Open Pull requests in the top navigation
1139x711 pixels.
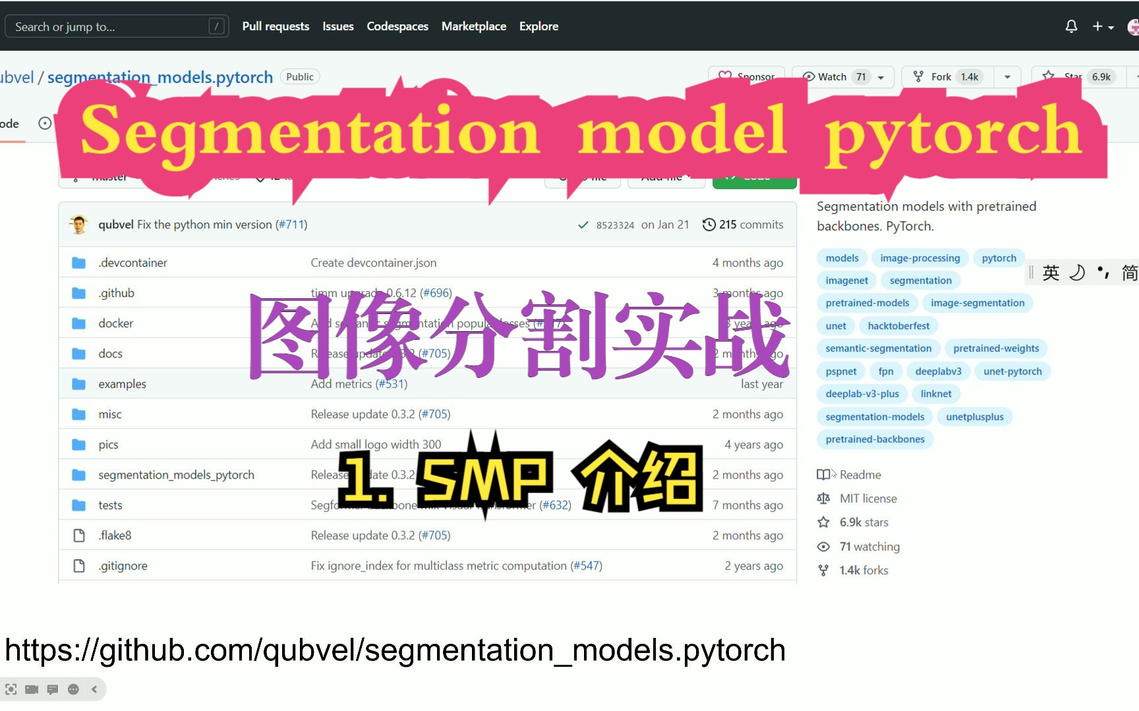pyautogui.click(x=276, y=26)
